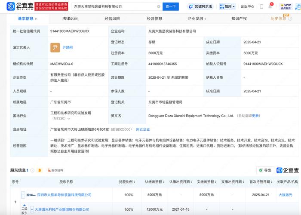Switch to the 基本信息 tab
301x215 pixels.
(x=28, y=18)
